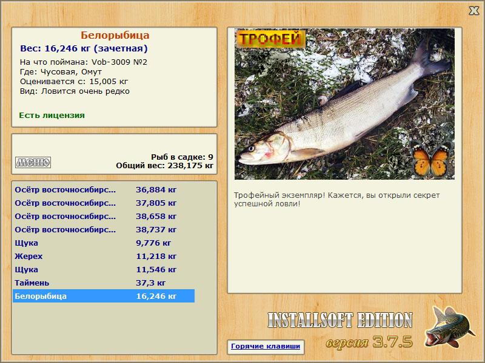Open the Горячие клавиши link
Screen dimensions: 485x363
[x=266, y=346]
